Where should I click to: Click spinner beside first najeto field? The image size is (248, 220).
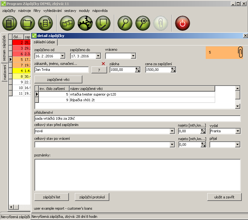203,131
